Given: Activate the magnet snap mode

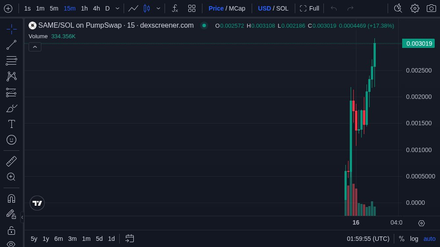Looking at the screenshot, I should click(x=11, y=198).
